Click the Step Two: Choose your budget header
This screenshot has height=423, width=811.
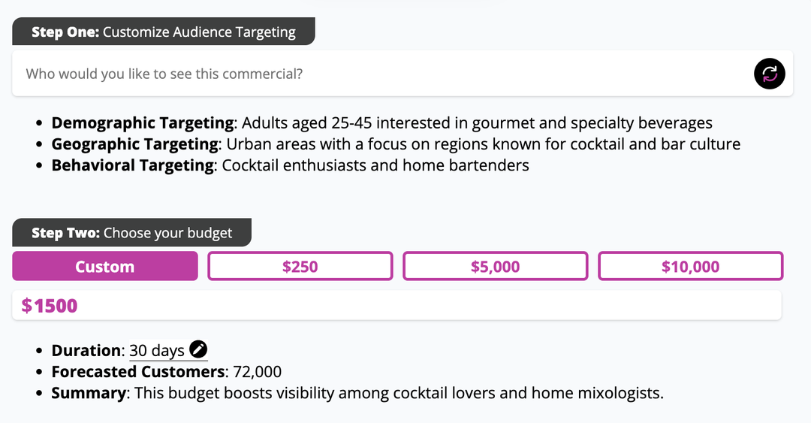132,232
